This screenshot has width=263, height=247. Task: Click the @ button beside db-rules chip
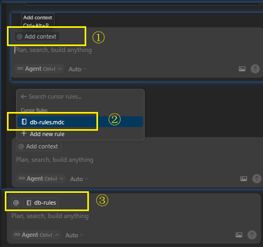click(x=16, y=203)
